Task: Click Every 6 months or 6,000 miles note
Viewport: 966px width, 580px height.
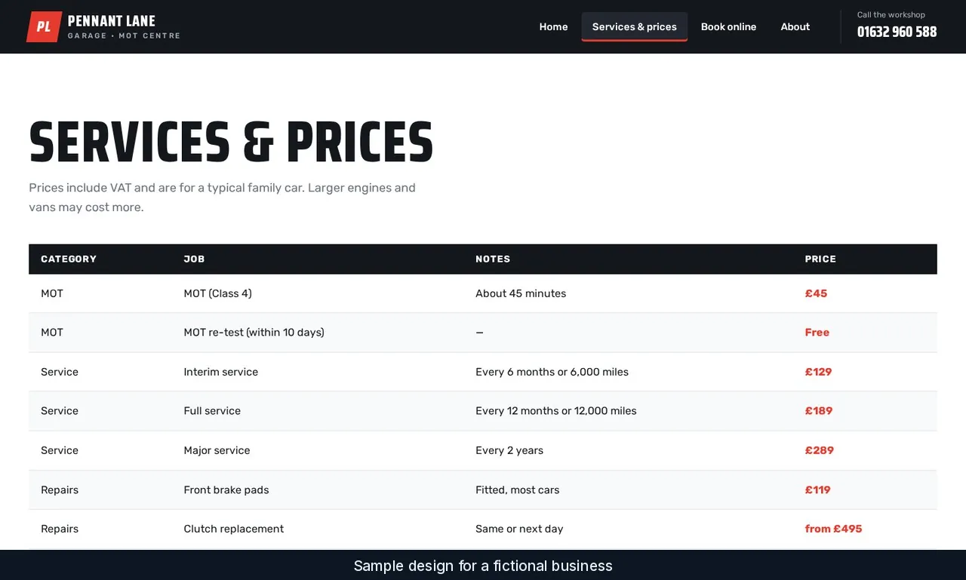Action: pyautogui.click(x=552, y=372)
